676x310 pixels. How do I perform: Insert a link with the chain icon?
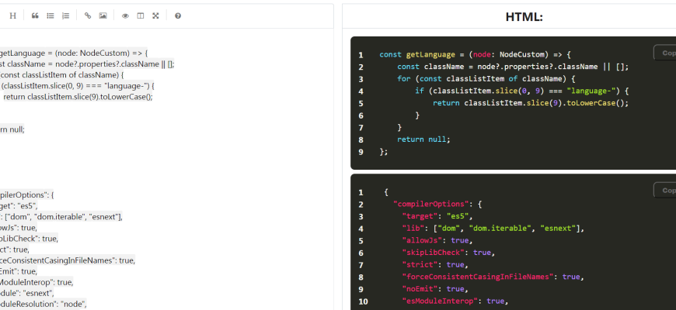88,15
